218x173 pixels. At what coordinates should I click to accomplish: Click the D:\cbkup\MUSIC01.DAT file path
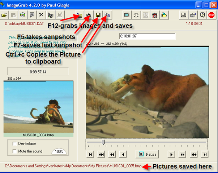24,23
